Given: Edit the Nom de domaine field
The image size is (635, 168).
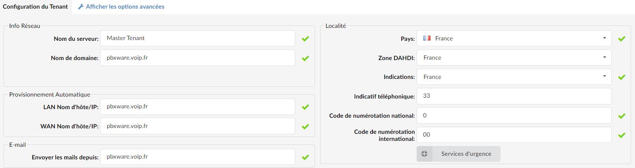Looking at the screenshot, I should point(197,58).
